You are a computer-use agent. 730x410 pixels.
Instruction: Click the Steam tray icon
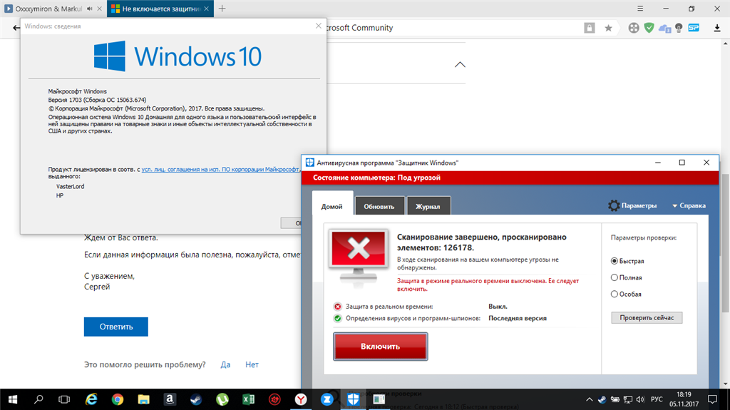pyautogui.click(x=602, y=399)
